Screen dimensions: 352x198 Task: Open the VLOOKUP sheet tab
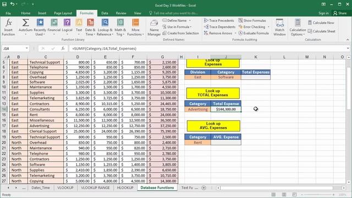point(65,188)
